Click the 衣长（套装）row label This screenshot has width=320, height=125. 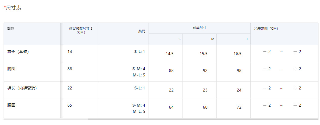pos(18,52)
